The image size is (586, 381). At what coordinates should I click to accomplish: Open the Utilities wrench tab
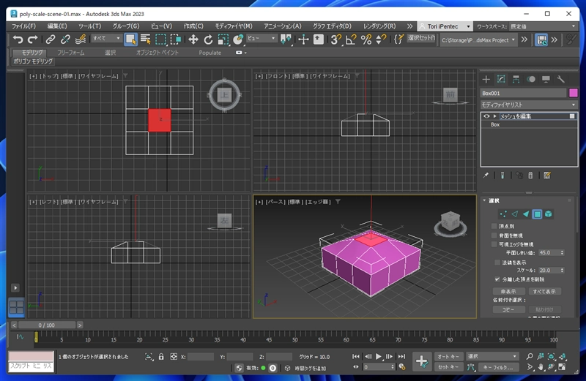click(x=560, y=79)
